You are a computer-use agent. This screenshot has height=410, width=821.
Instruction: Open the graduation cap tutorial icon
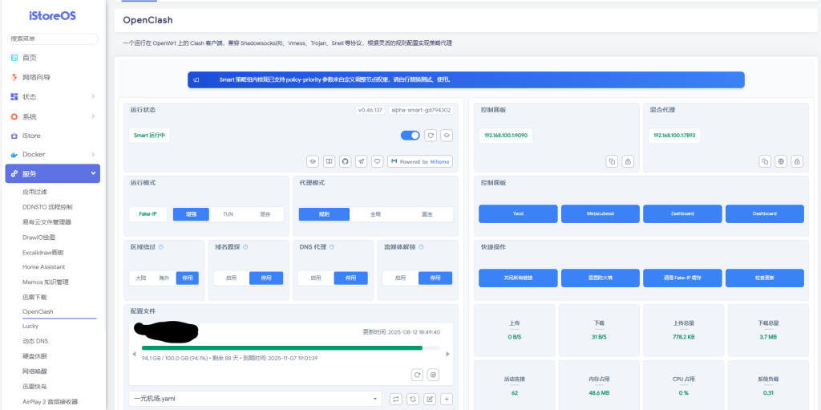tap(313, 161)
